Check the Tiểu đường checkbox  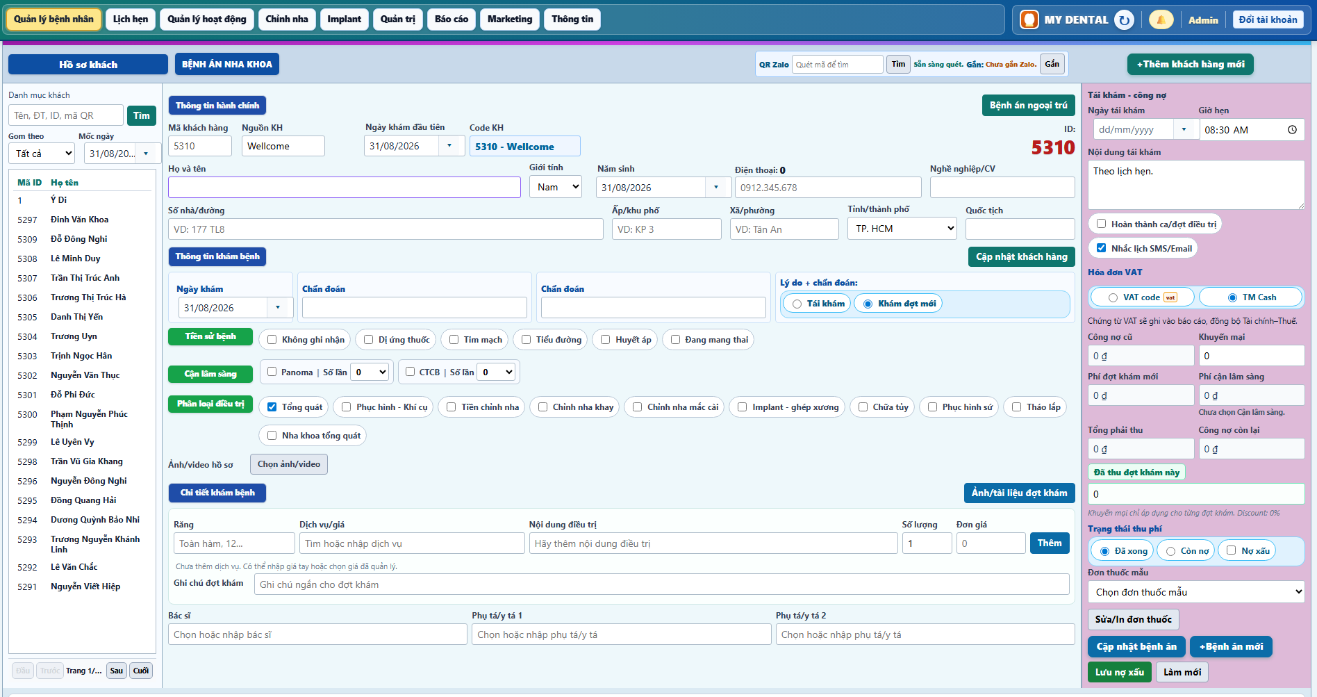point(527,340)
